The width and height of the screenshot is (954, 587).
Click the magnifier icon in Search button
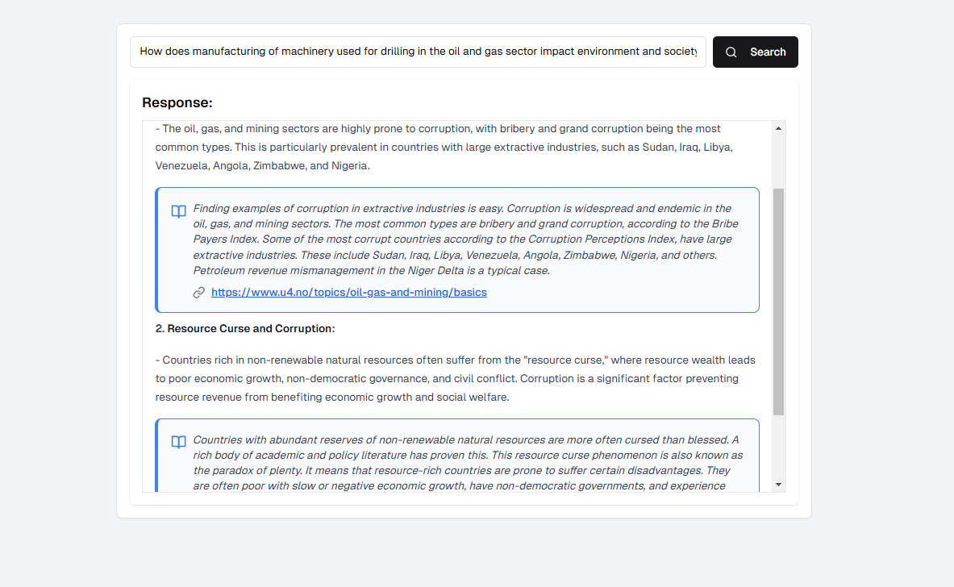pos(731,52)
